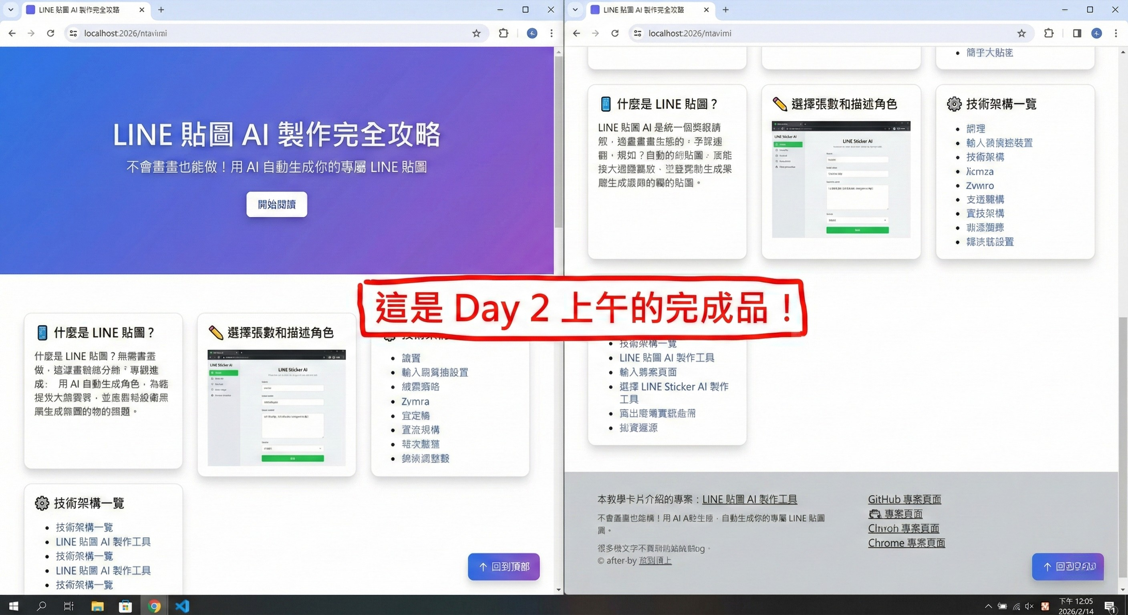The image size is (1128, 615).
Task: Click the back arrow in the right window
Action: point(576,33)
